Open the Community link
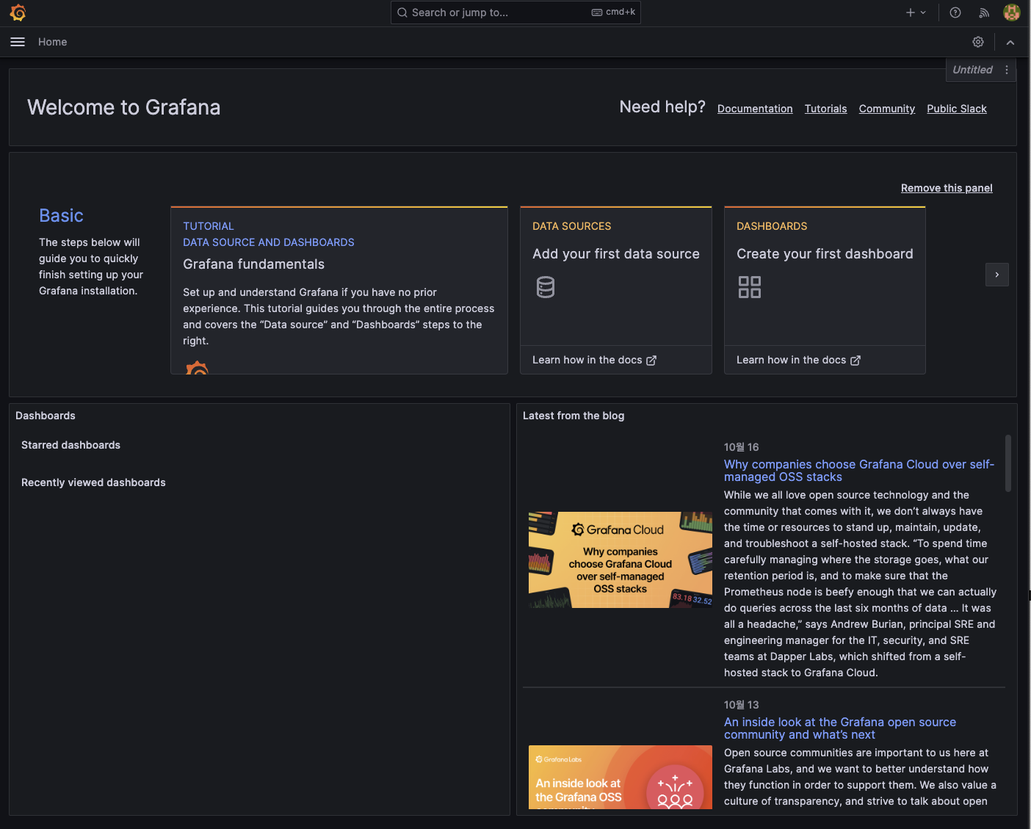This screenshot has width=1031, height=829. 886,109
